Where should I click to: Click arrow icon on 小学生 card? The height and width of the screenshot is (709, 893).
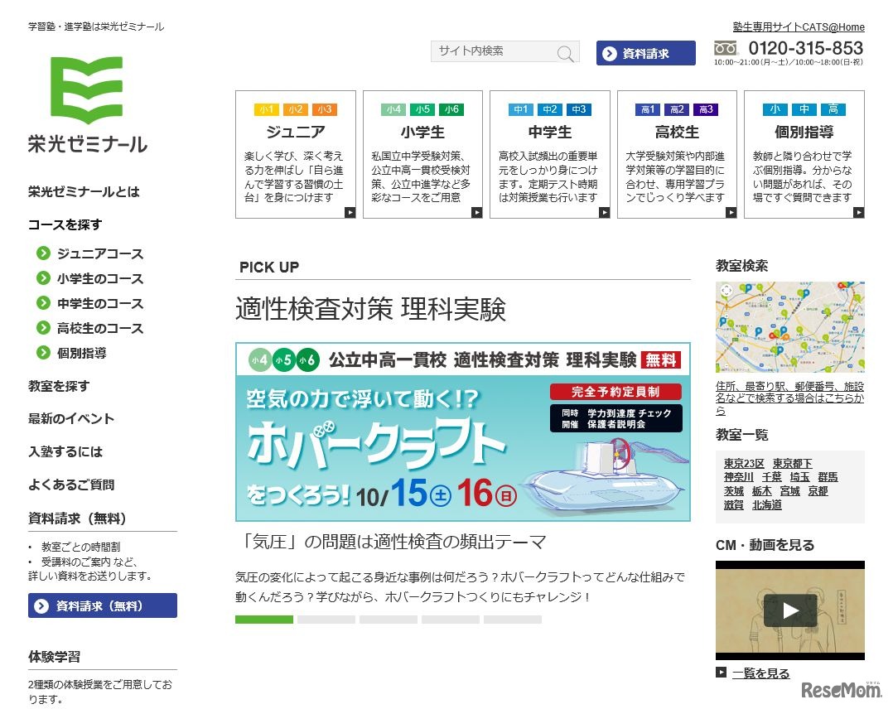(477, 212)
